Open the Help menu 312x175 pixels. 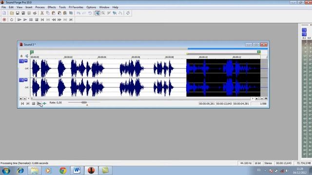coord(116,7)
